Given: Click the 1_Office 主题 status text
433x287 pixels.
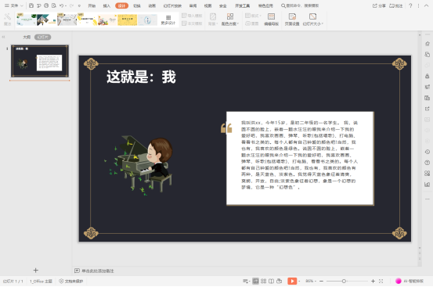Looking at the screenshot, I should coord(41,281).
